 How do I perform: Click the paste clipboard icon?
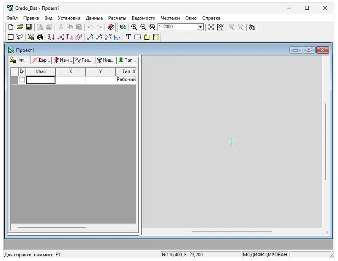click(x=79, y=27)
